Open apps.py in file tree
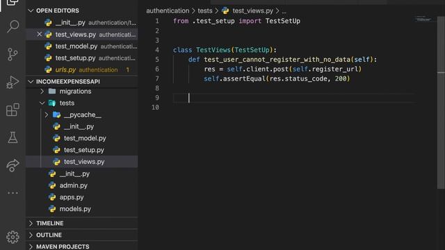The height and width of the screenshot is (250, 445). (82, 197)
